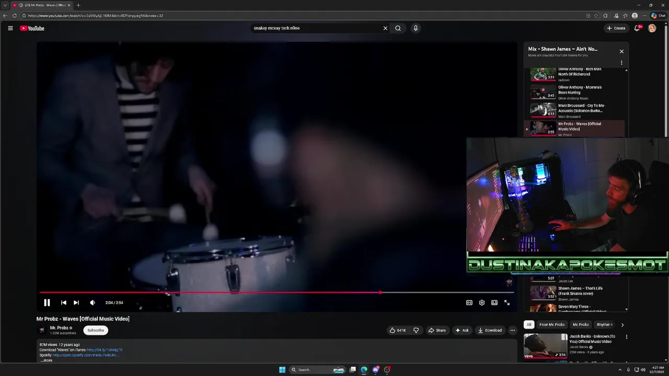The image size is (669, 376).
Task: Open Mr. Probz channel avatar
Action: click(x=42, y=330)
